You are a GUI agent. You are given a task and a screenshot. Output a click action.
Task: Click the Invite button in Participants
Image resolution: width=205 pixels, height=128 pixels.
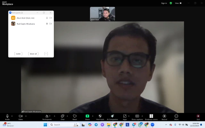pos(18,54)
